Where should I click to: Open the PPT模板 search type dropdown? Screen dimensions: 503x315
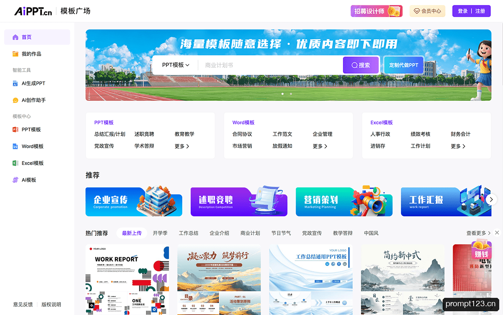click(176, 65)
